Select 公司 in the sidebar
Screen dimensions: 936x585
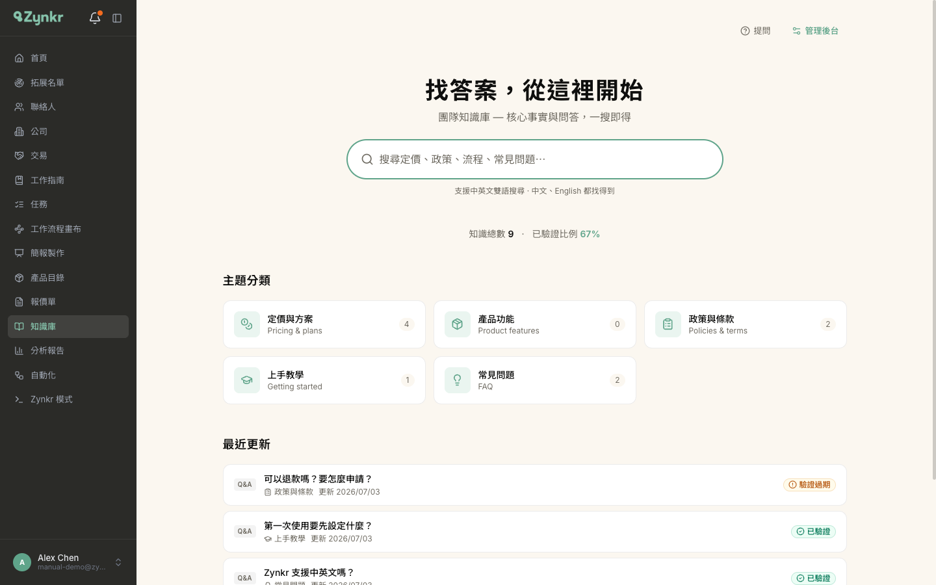point(68,131)
